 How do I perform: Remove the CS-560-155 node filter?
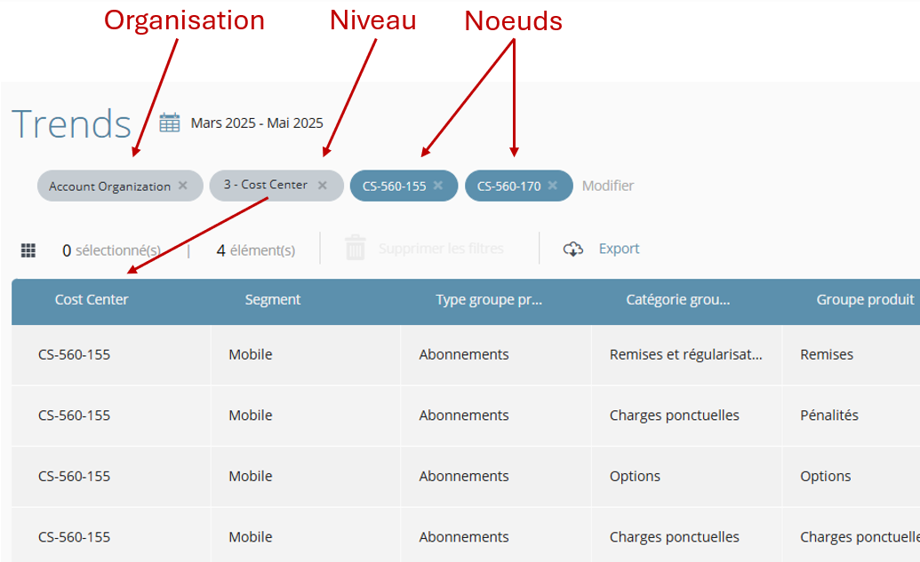click(438, 186)
